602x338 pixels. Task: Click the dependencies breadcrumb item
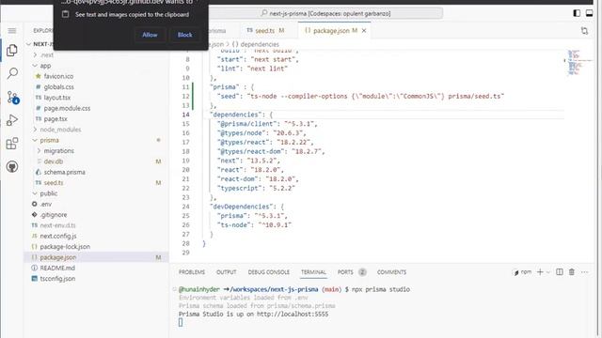tap(256, 44)
